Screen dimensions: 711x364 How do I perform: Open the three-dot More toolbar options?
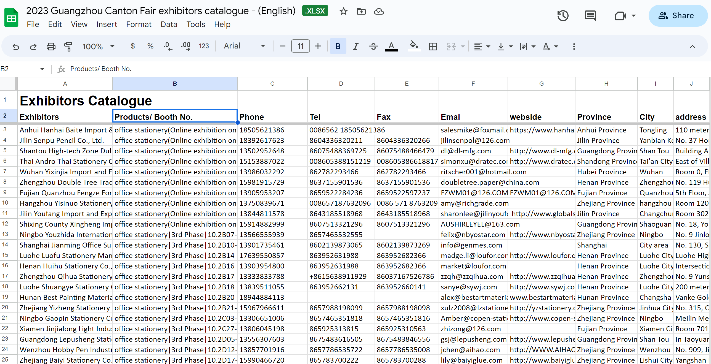(x=574, y=46)
